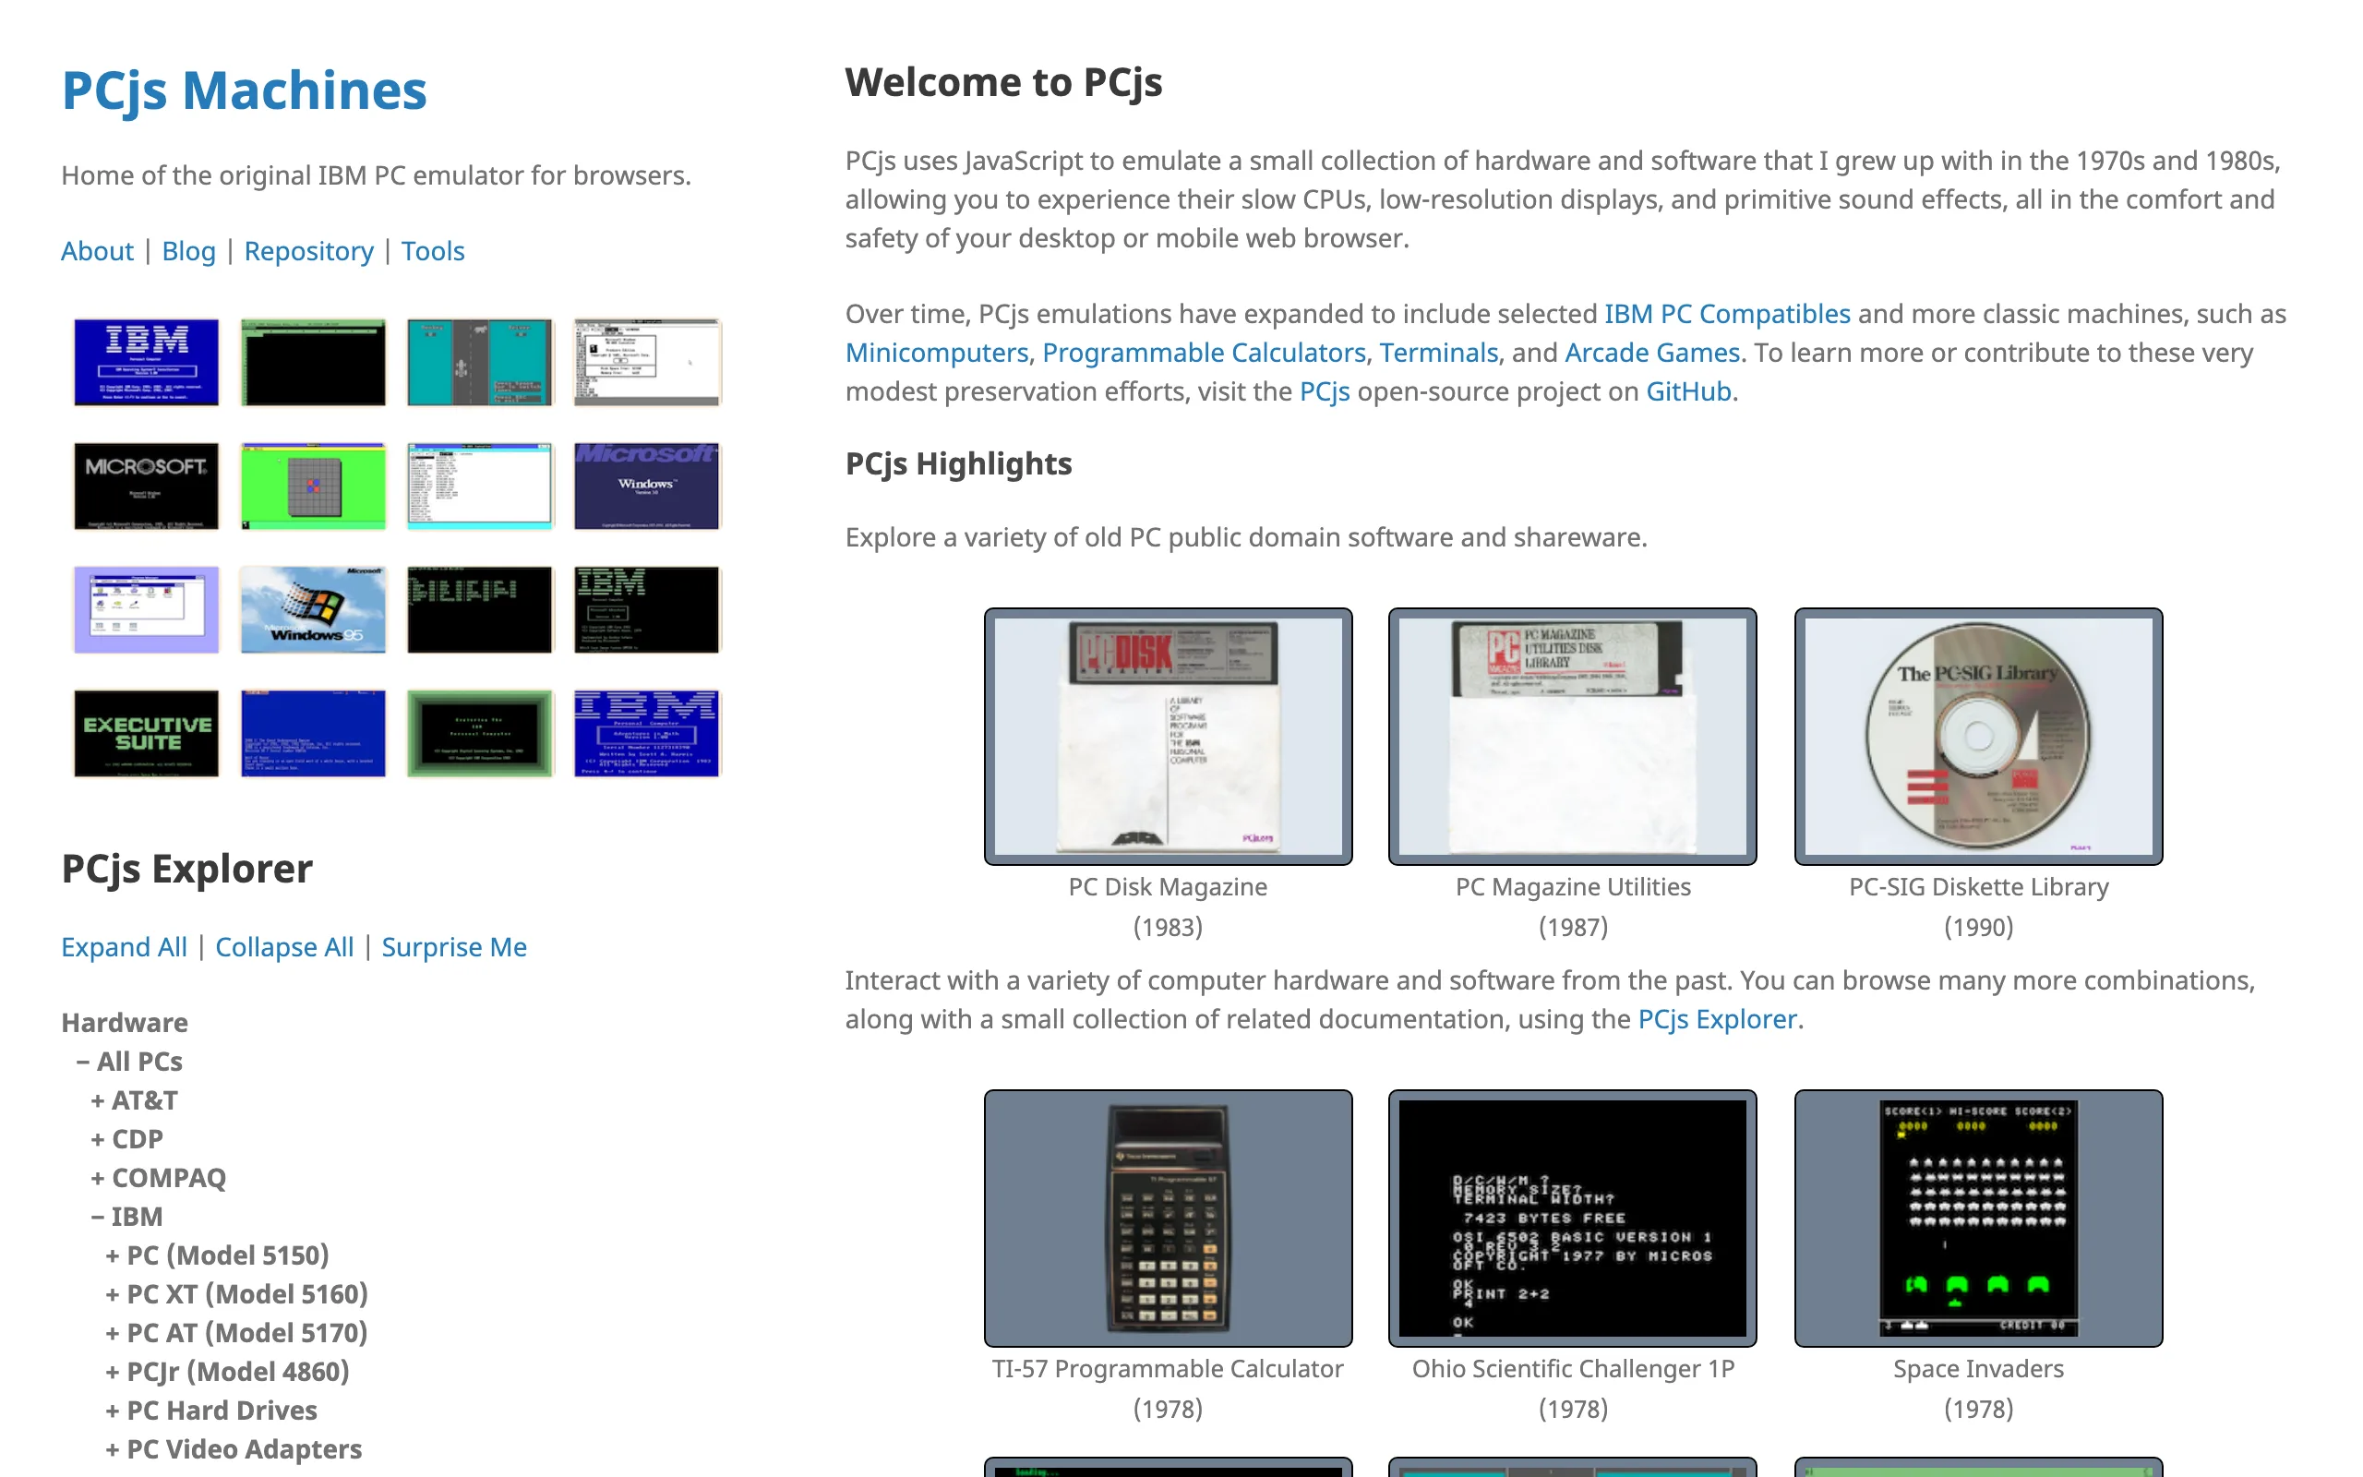Open the lavender Windows desktop thumbnail
This screenshot has width=2363, height=1477.
[147, 609]
